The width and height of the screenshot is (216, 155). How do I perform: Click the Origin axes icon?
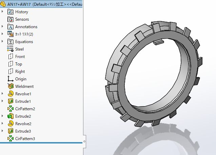pos(11,79)
